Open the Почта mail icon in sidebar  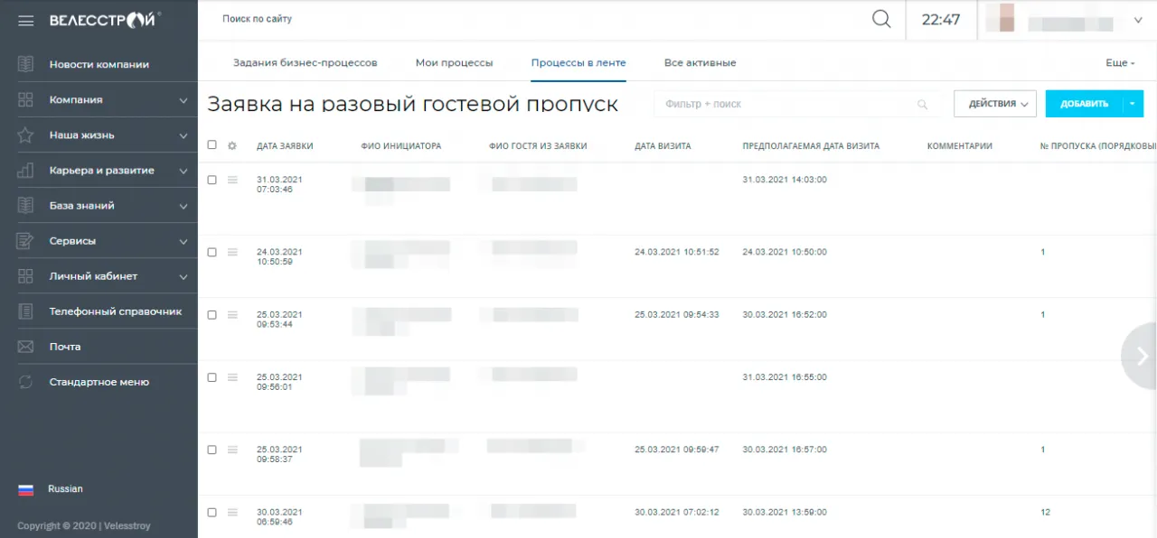pyautogui.click(x=25, y=347)
